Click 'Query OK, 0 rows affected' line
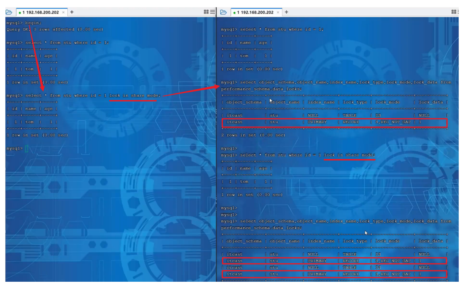 (x=55, y=29)
